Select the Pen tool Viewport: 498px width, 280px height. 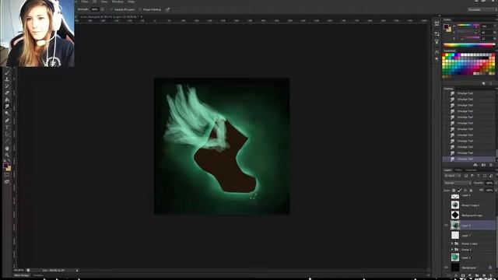pos(7,121)
